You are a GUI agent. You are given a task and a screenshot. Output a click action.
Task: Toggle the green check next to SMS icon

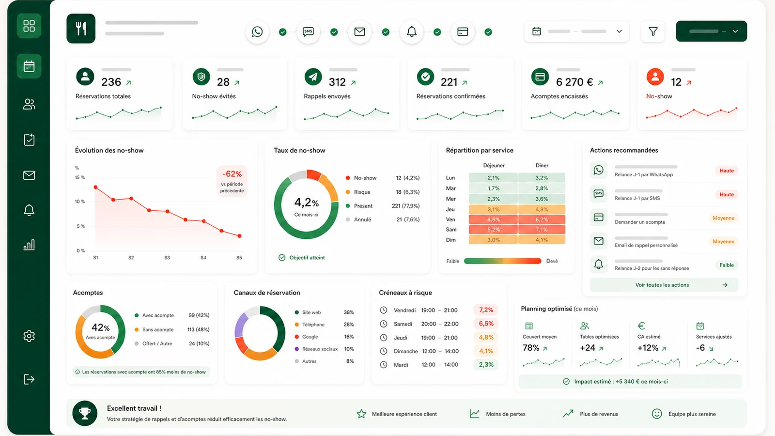[334, 32]
